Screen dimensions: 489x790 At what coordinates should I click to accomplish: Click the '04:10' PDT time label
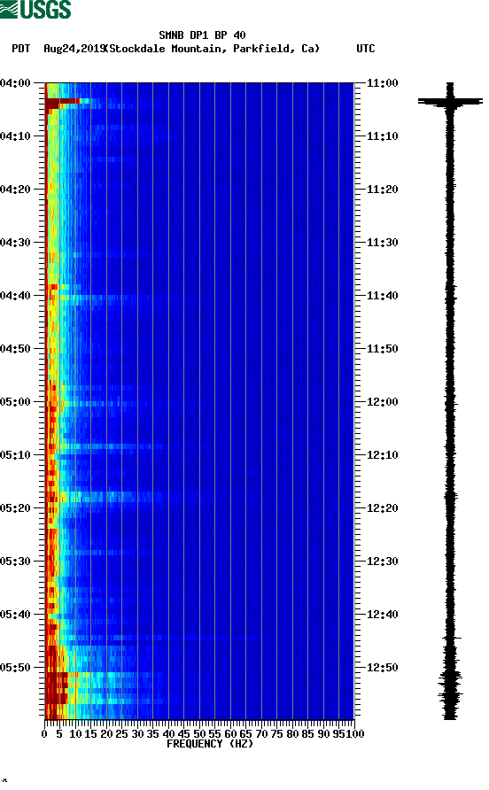pyautogui.click(x=16, y=136)
